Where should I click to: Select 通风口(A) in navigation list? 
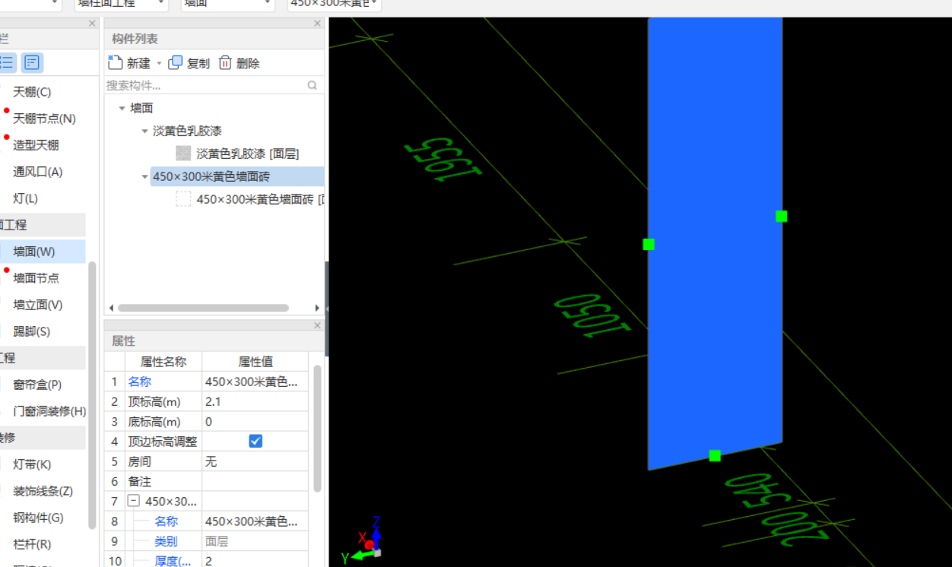37,172
